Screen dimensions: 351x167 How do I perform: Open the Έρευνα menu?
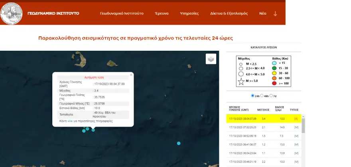tap(162, 13)
